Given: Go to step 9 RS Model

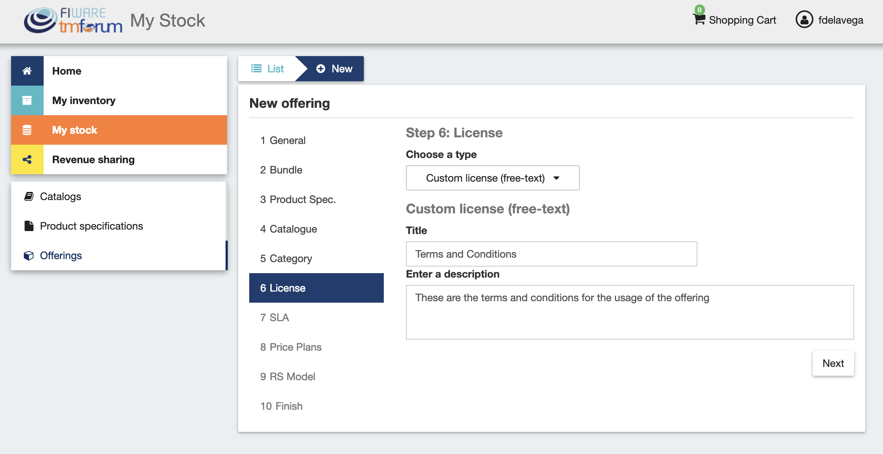Looking at the screenshot, I should [x=317, y=376].
